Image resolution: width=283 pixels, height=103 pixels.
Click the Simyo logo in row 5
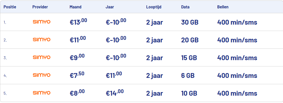pos(42,93)
